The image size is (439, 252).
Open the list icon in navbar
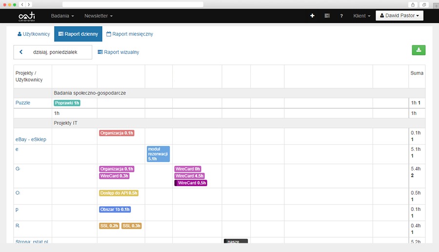[327, 16]
